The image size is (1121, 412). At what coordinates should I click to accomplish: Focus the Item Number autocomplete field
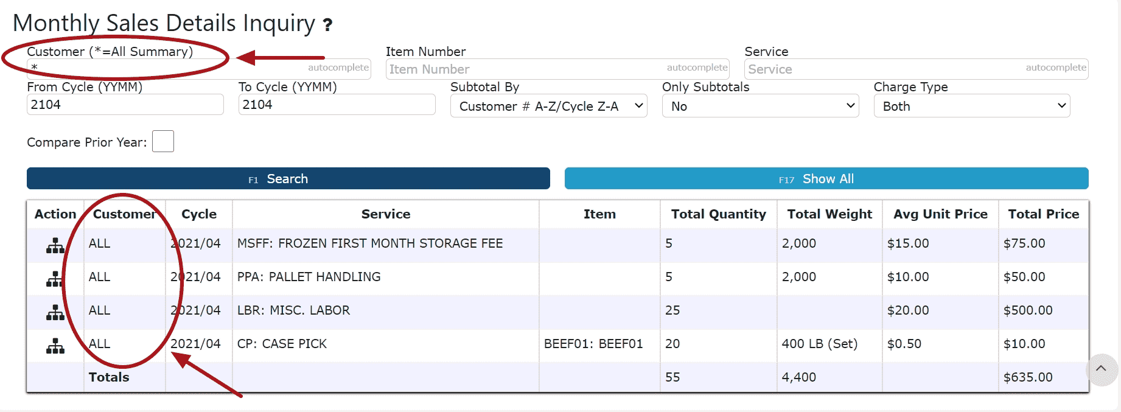(x=523, y=69)
